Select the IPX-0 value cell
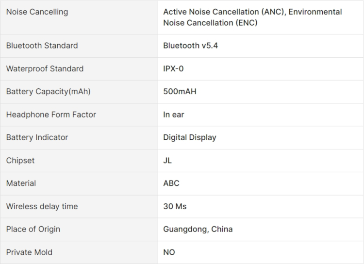Screen dimensions: 364x264 pos(173,69)
